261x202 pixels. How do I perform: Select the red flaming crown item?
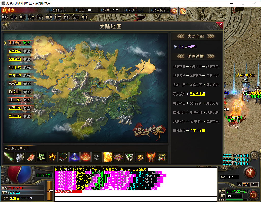85,157
